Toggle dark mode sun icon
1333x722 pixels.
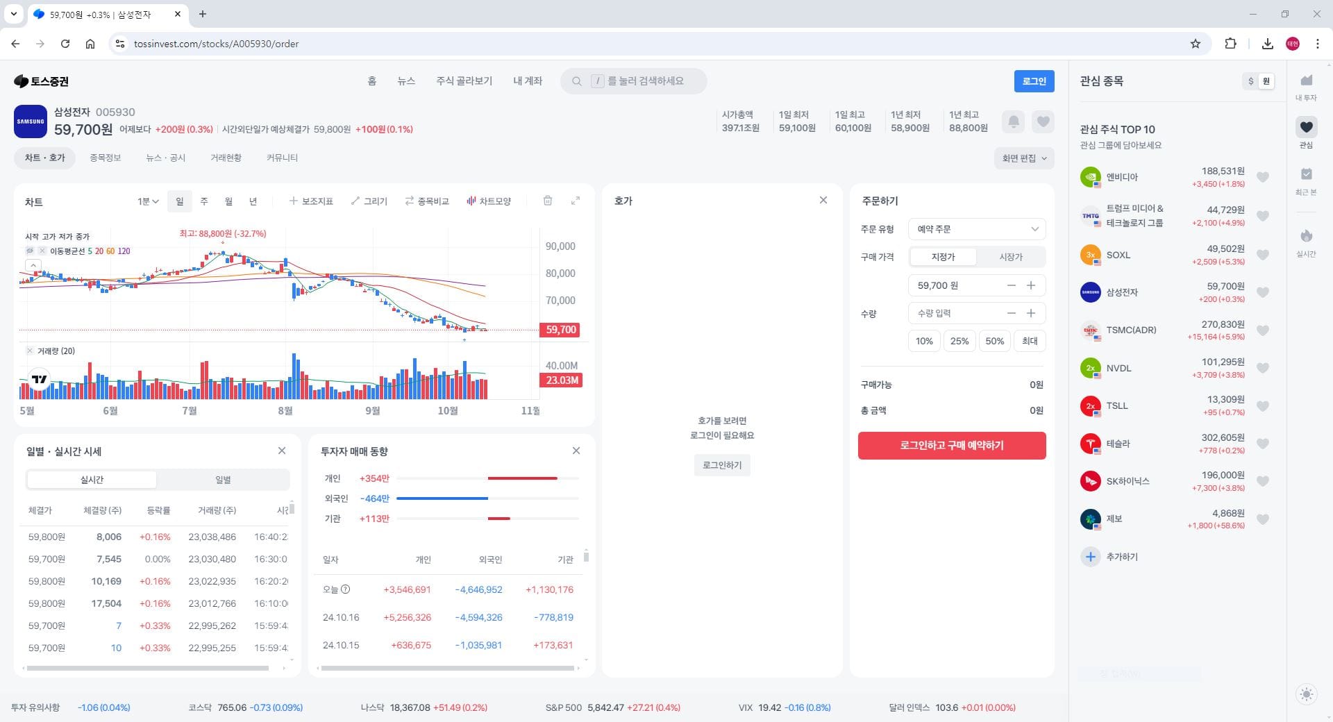(x=1307, y=694)
